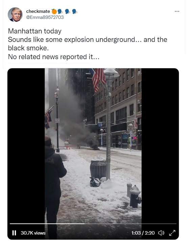Click the "No related news reported it..." line
Image resolution: width=188 pixels, height=242 pixels.
(x=53, y=57)
